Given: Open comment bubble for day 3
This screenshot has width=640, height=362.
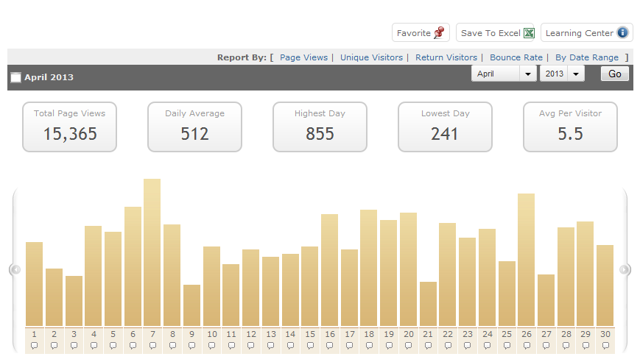Looking at the screenshot, I should [x=74, y=346].
